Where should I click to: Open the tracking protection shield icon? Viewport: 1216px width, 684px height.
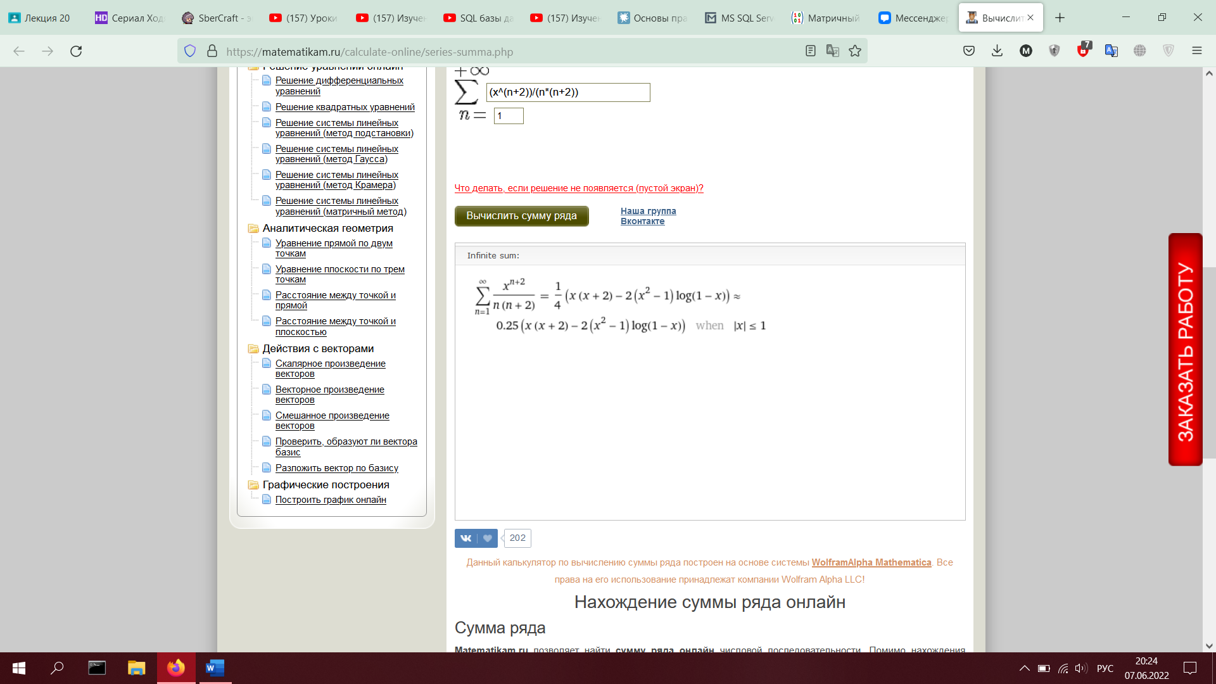[190, 51]
